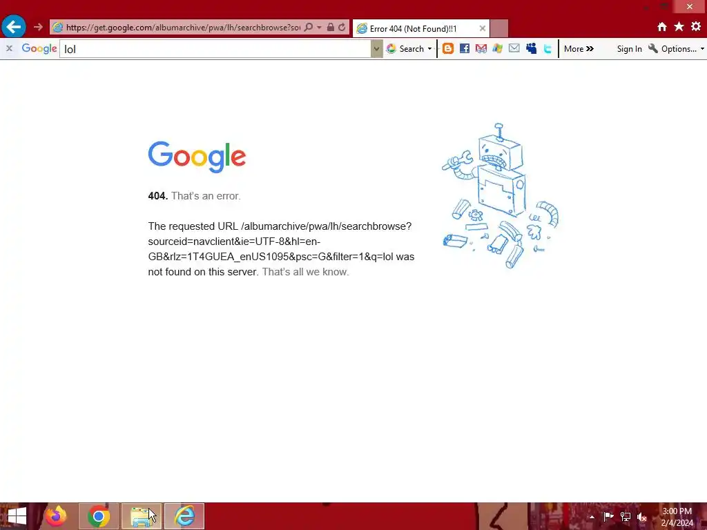Open File Explorer from the taskbar
The width and height of the screenshot is (707, 530).
(x=142, y=516)
